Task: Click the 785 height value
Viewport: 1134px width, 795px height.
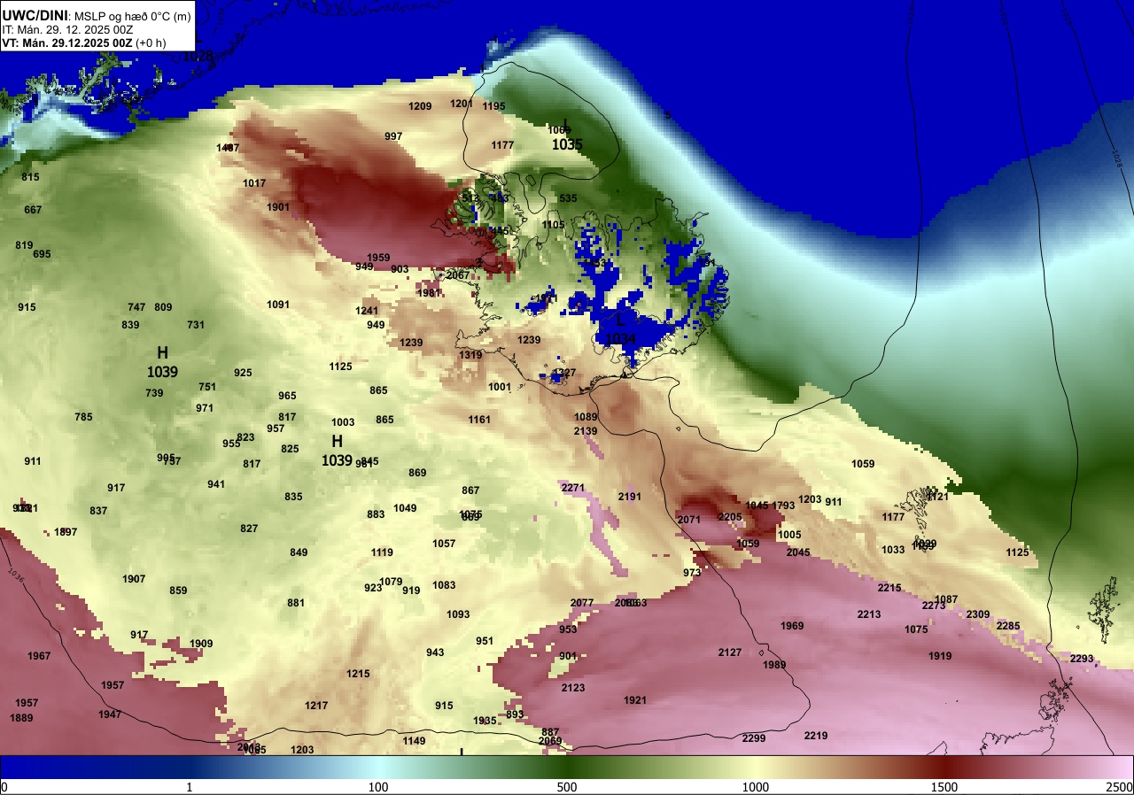Action: tap(83, 417)
